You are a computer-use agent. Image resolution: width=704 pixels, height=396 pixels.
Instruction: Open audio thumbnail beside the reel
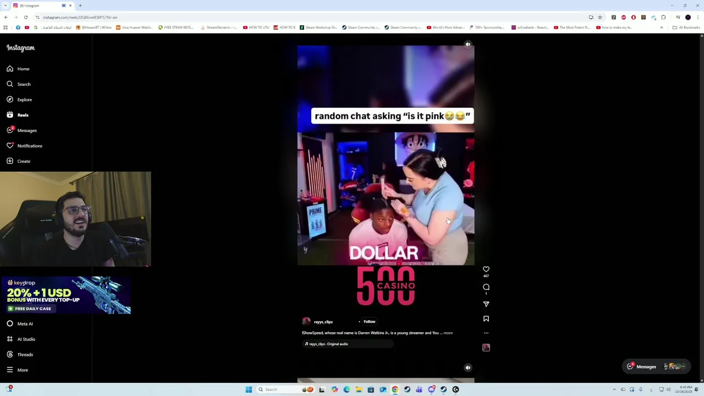486,347
